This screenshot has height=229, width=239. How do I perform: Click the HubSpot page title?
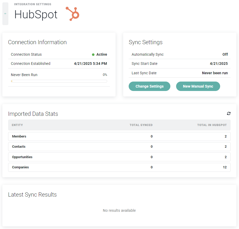[x=36, y=15]
